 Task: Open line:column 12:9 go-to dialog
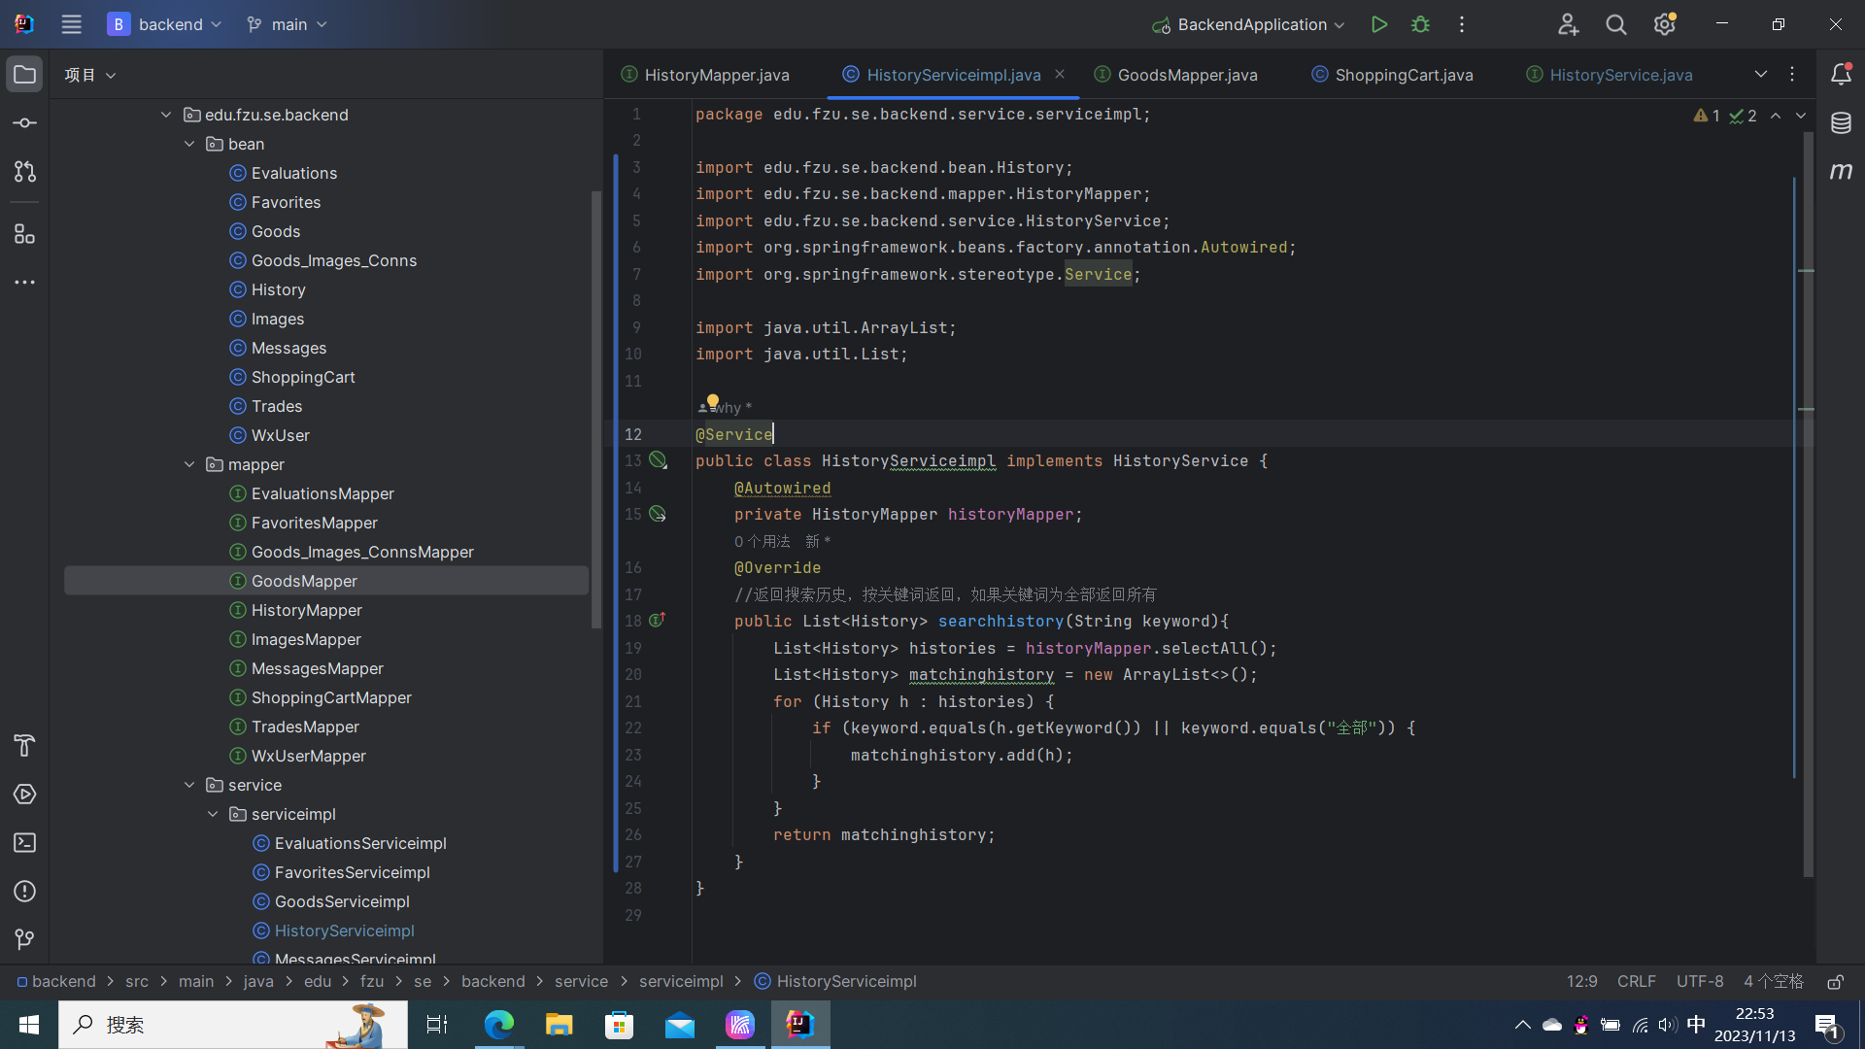tap(1581, 982)
